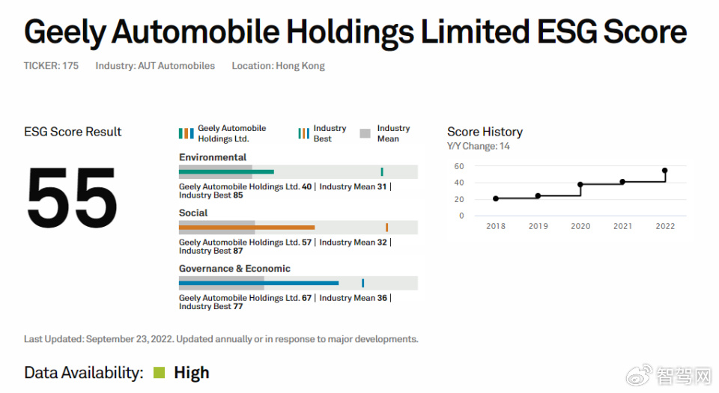Click the Y/Y Change: 14 text

click(479, 146)
